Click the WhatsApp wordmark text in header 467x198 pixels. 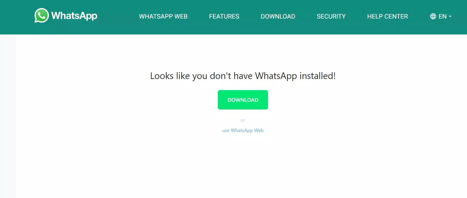click(x=74, y=16)
